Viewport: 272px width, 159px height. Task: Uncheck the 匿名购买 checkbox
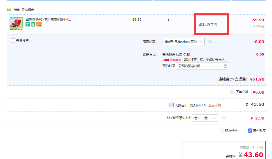click(x=250, y=131)
